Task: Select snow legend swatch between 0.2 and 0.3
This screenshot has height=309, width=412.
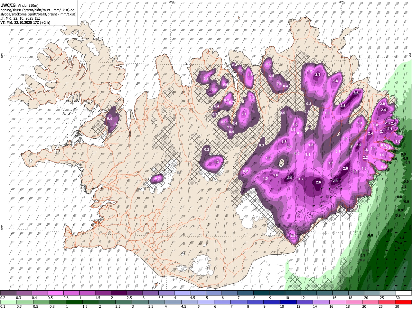Action: (x=8, y=293)
